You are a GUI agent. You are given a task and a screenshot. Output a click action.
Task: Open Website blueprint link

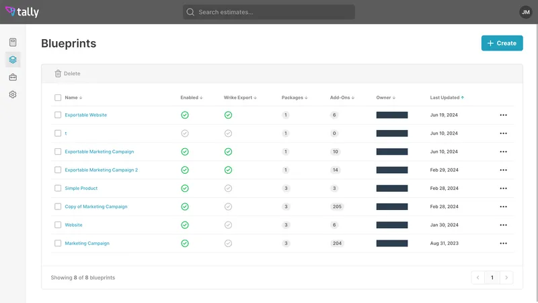73,225
